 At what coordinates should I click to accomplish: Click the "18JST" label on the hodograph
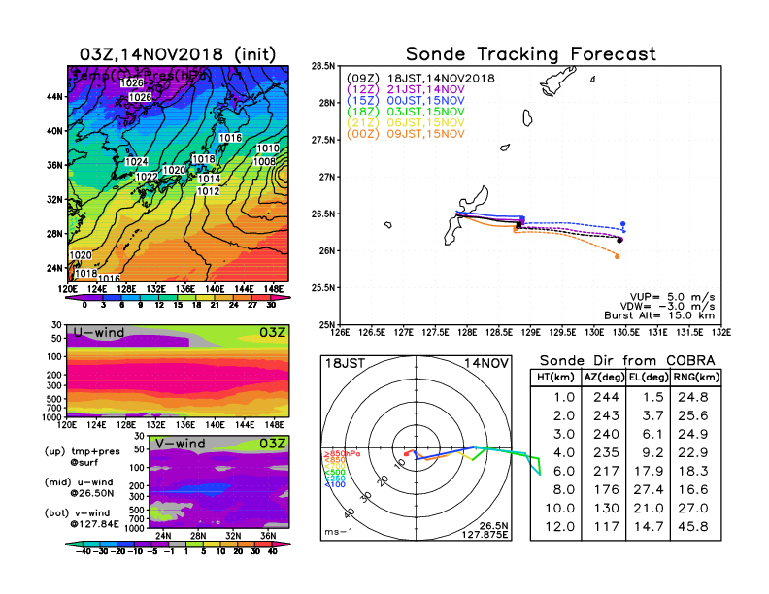[x=345, y=363]
